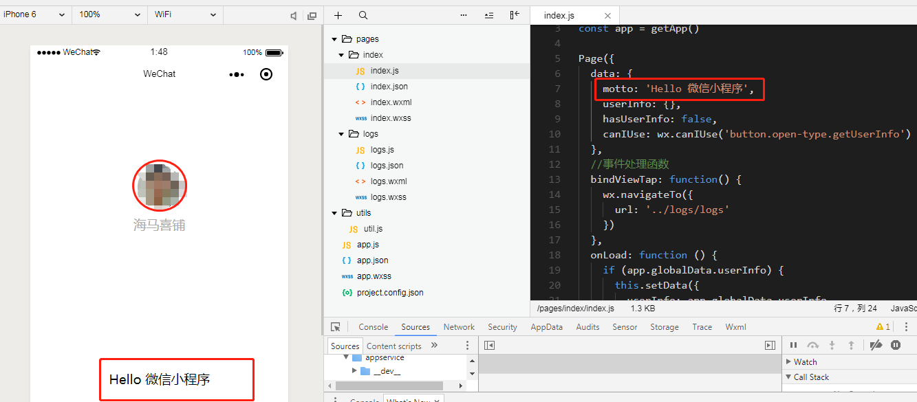Toggle the navigator sidebar icon
This screenshot has width=917, height=402.
coord(489,345)
